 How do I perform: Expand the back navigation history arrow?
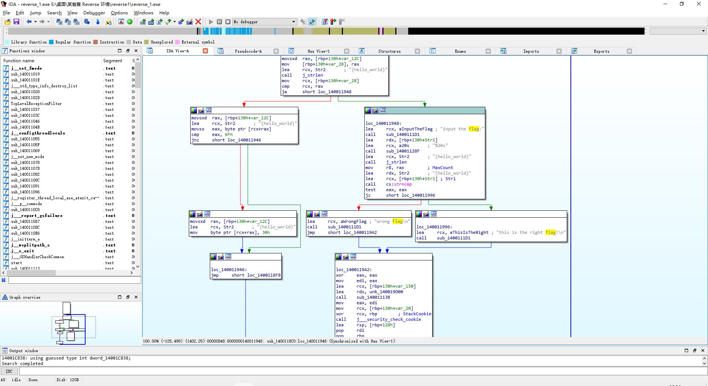point(35,22)
